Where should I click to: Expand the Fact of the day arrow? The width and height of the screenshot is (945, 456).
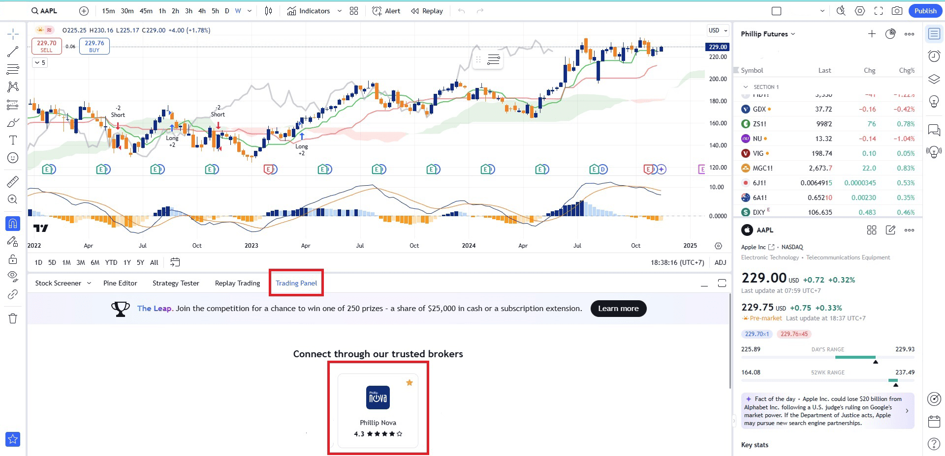pos(907,411)
